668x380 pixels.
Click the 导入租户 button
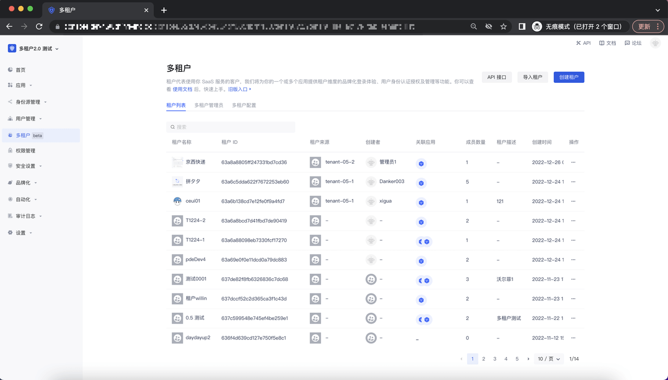click(532, 77)
